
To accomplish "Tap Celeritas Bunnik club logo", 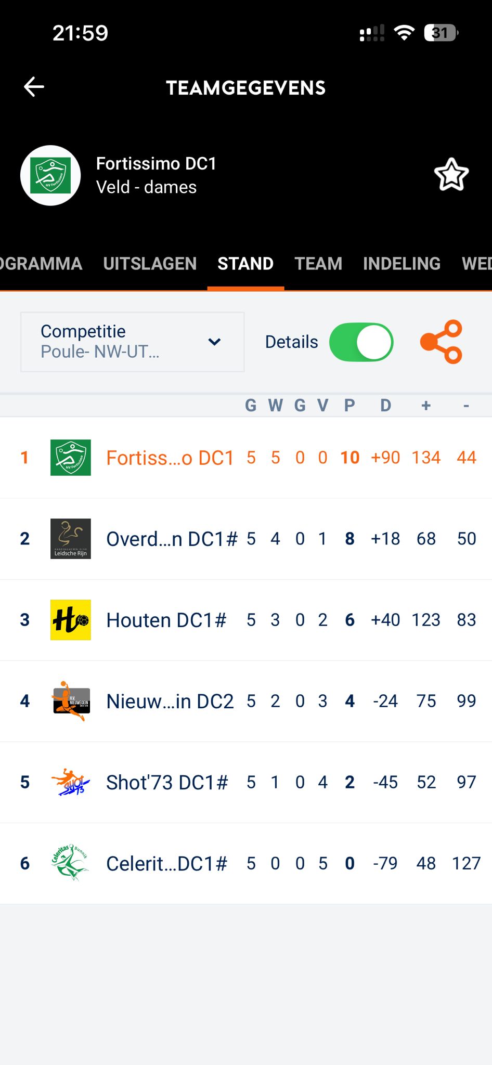I will click(70, 863).
